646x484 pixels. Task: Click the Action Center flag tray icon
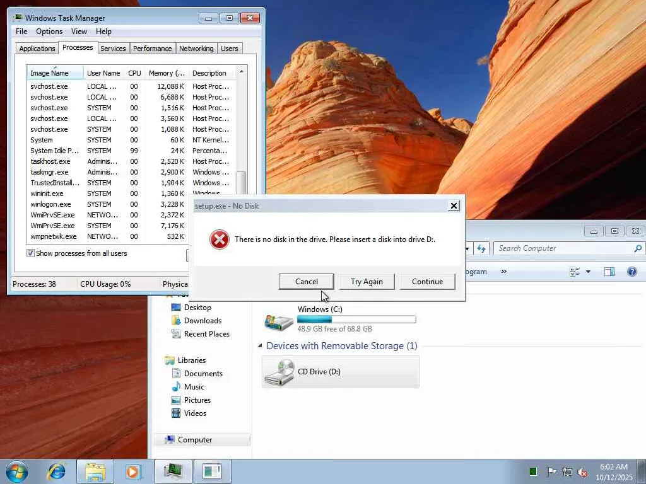tap(551, 471)
